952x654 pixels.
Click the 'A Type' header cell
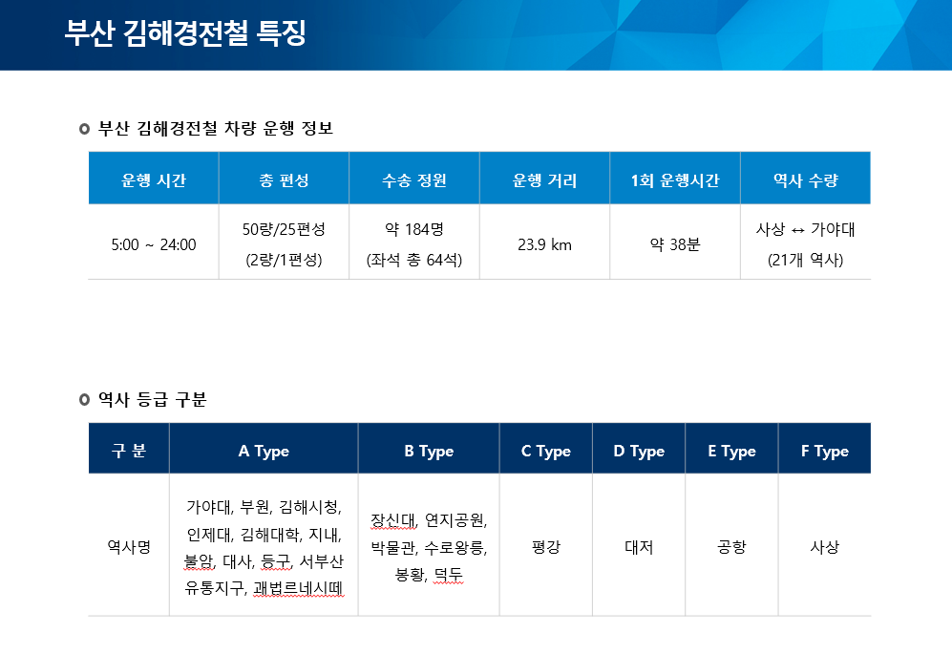pos(264,448)
